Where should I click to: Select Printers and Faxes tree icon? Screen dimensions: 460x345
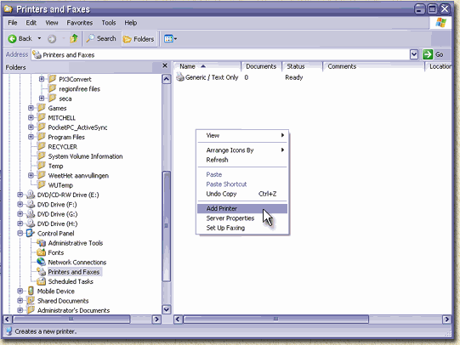click(x=42, y=271)
